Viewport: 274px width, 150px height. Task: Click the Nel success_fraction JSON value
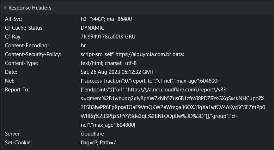(x=150, y=81)
